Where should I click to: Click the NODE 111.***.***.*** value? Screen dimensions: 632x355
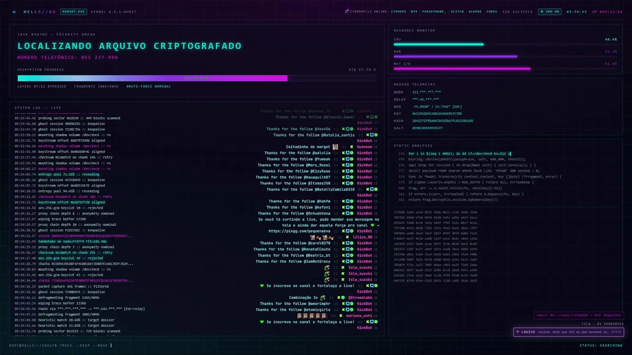[427, 92]
